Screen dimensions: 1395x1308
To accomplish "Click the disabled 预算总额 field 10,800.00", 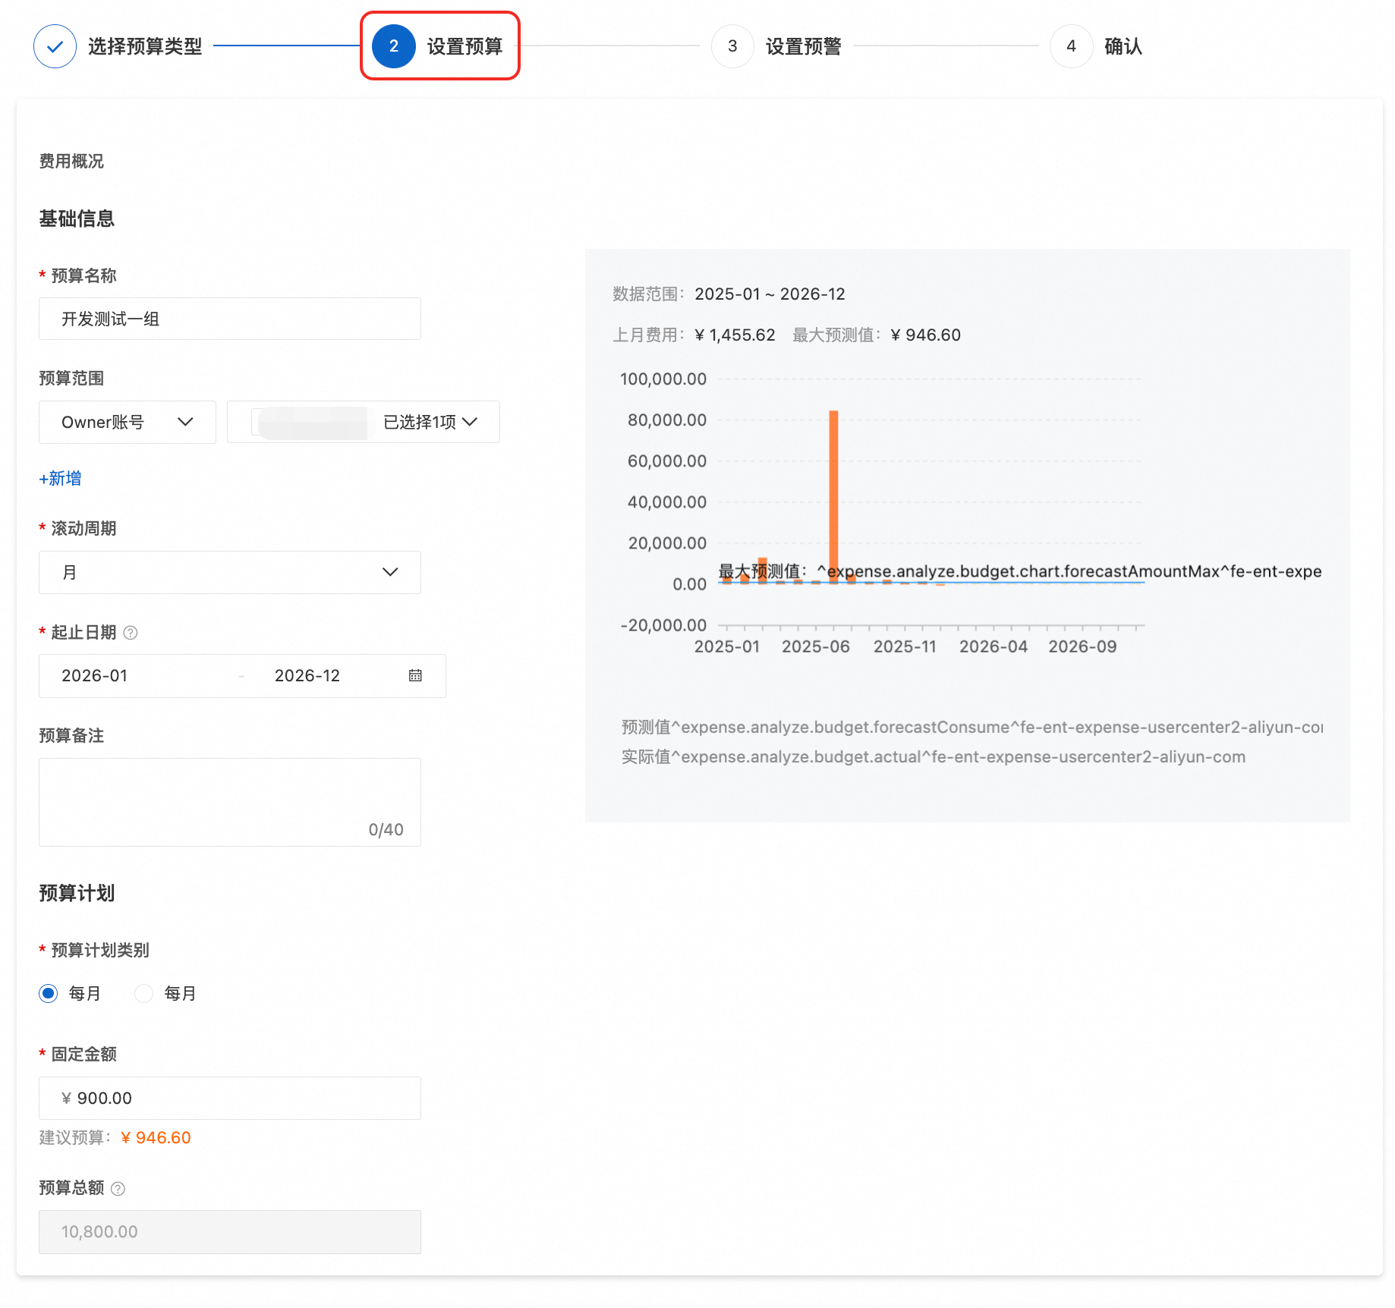I will pyautogui.click(x=230, y=1231).
